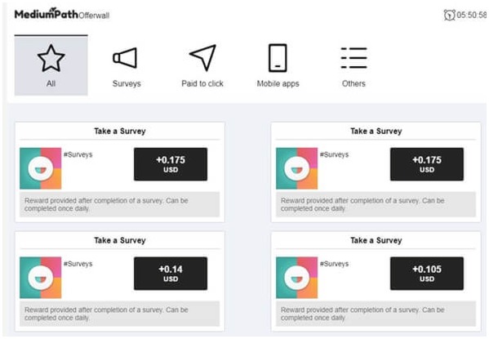Click the bottom-left survey offer thumbnail
The width and height of the screenshot is (489, 339).
[x=41, y=278]
